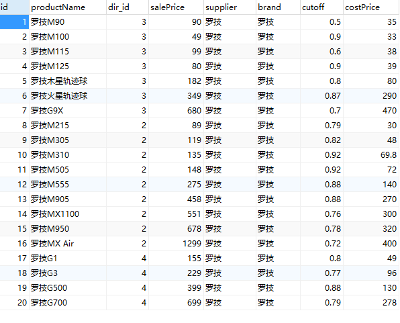
Task: Click cutoff value 0.76
Action: (x=333, y=214)
